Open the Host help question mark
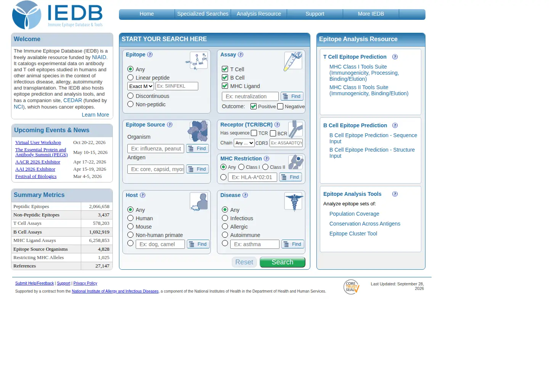This screenshot has height=381, width=549. pyautogui.click(x=143, y=195)
